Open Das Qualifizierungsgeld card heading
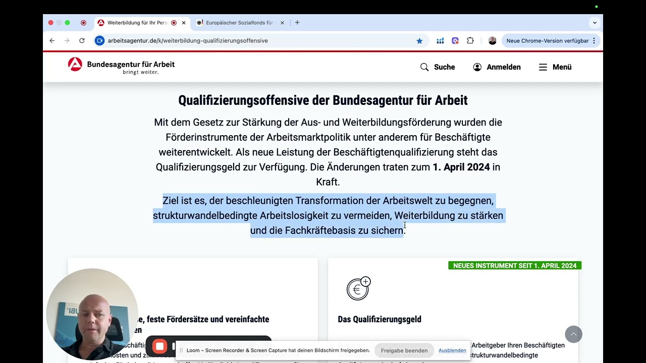The image size is (646, 363). (380, 319)
